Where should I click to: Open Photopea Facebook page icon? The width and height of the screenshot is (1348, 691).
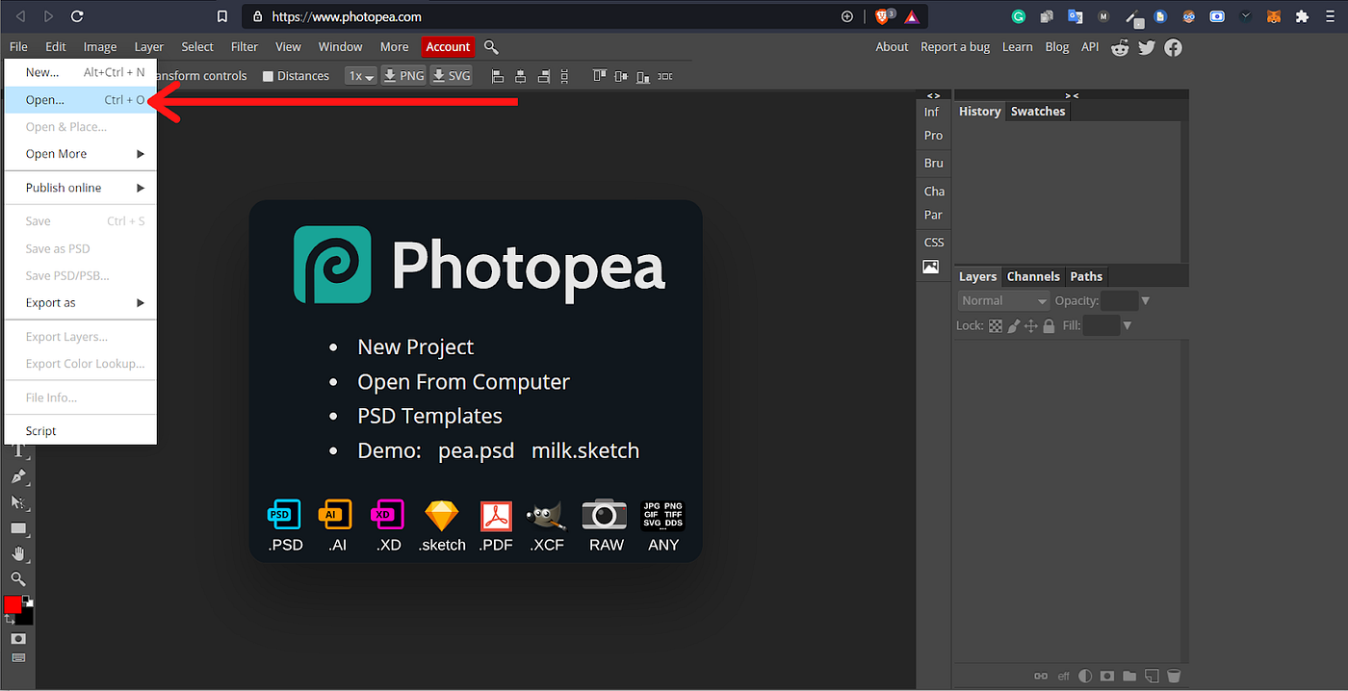(1173, 47)
